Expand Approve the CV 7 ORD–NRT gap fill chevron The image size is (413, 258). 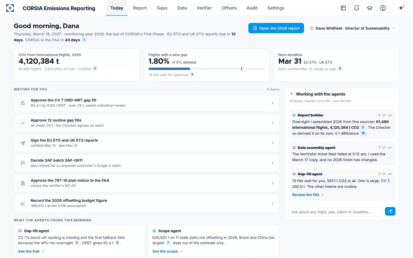(273, 103)
